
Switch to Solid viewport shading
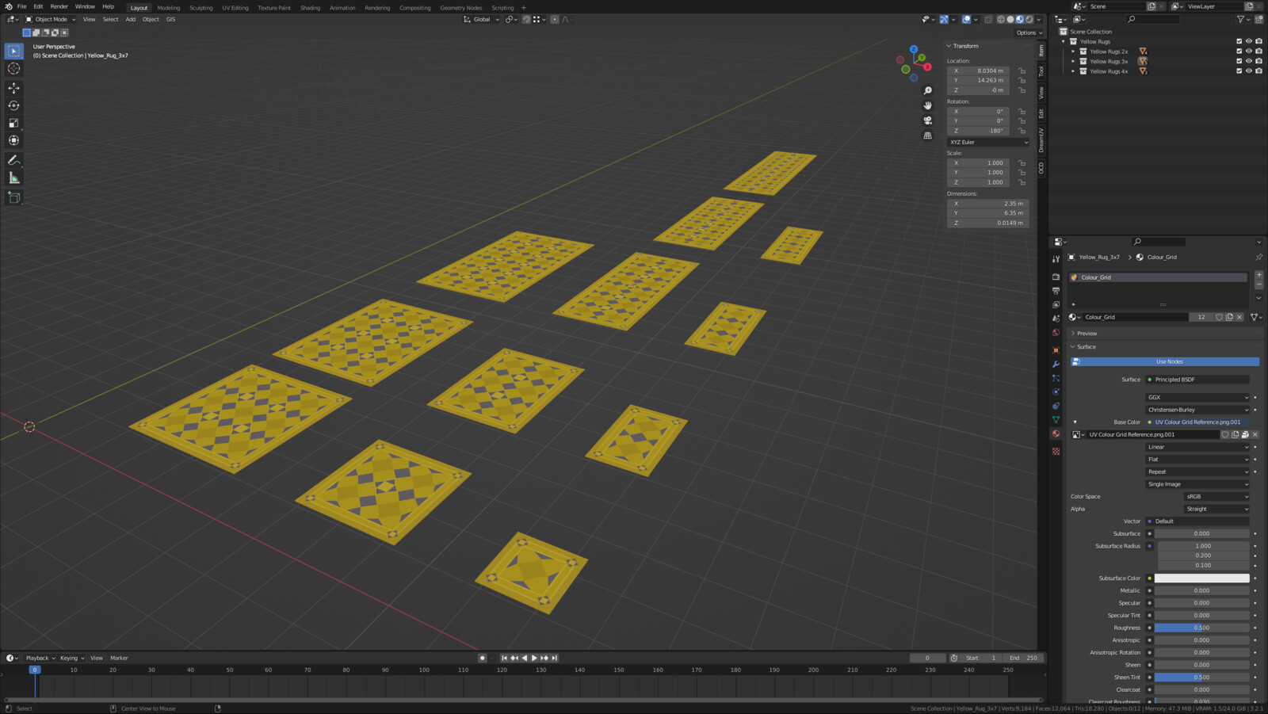tap(1010, 19)
